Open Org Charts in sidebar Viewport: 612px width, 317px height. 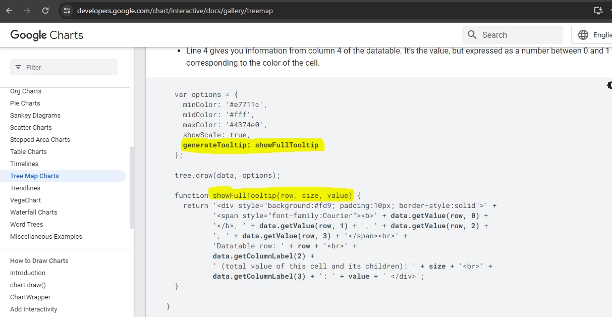26,91
